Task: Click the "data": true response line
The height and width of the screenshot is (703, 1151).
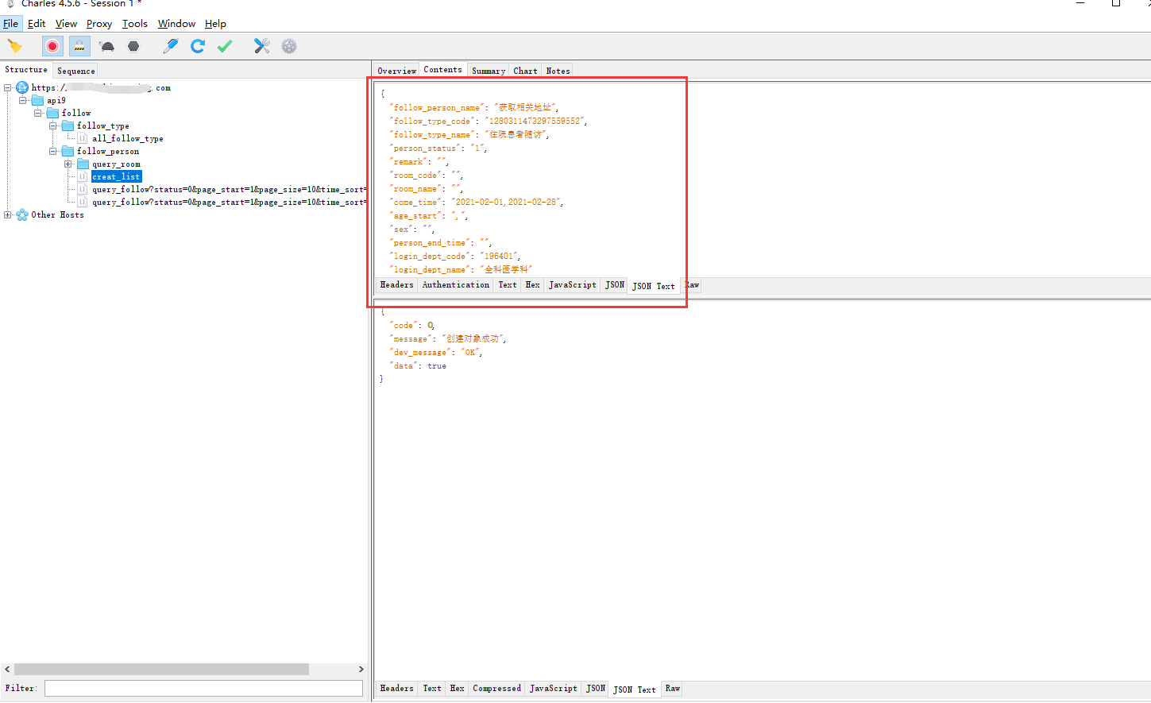Action: point(418,365)
